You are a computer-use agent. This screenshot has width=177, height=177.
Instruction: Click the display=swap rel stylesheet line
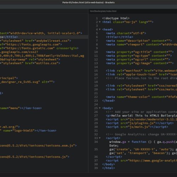coord(30,59)
